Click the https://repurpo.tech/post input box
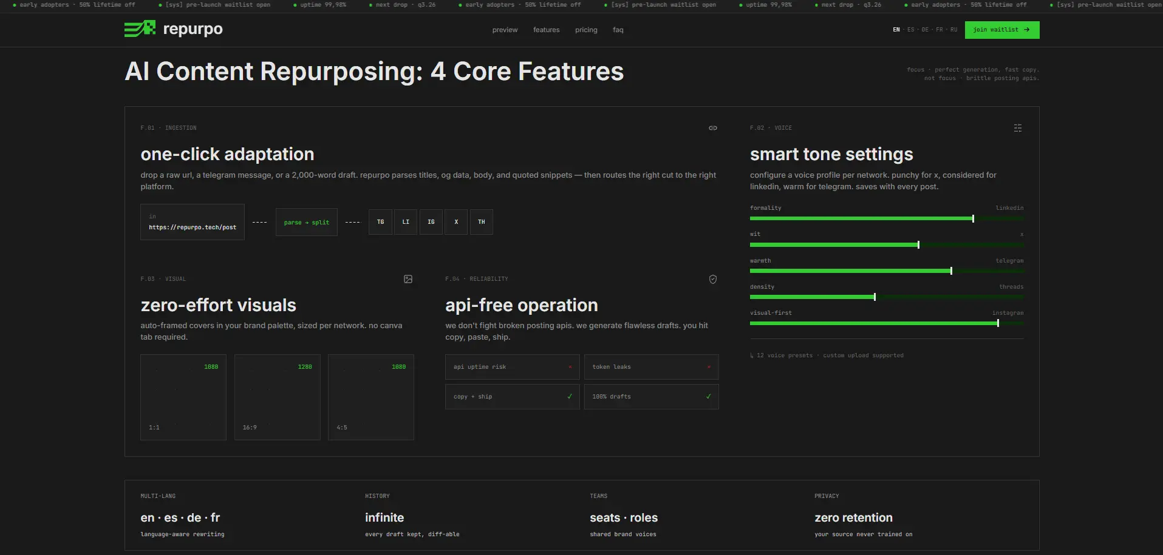Image resolution: width=1163 pixels, height=555 pixels. tap(193, 222)
